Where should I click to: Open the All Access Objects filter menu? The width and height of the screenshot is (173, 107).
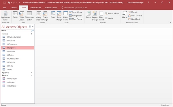coord(30,26)
